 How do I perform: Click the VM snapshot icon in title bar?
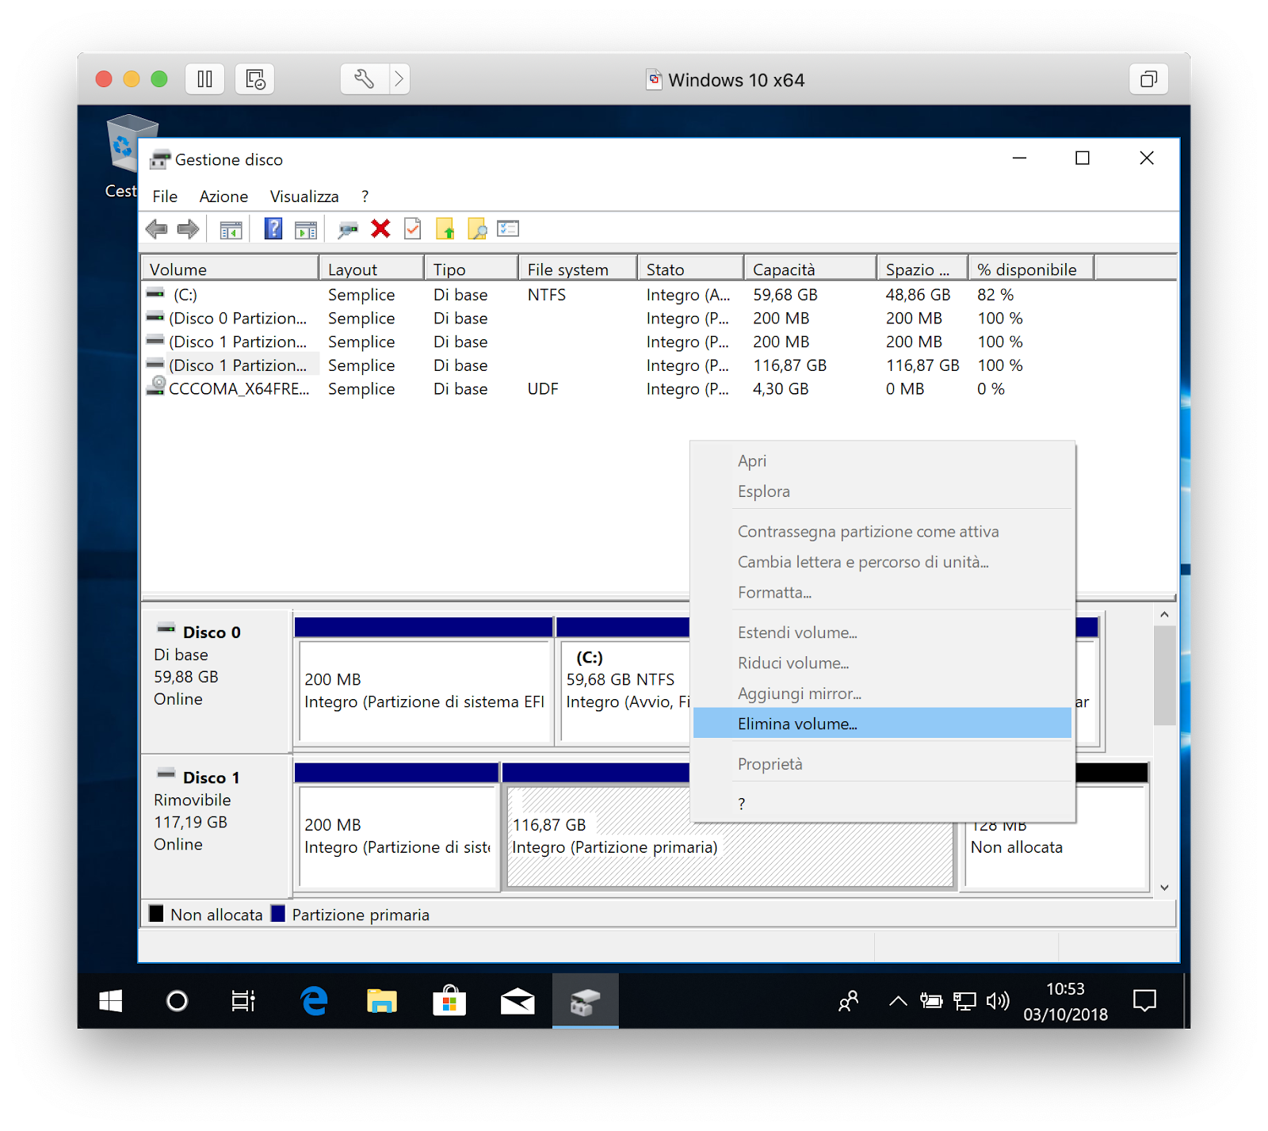click(255, 79)
